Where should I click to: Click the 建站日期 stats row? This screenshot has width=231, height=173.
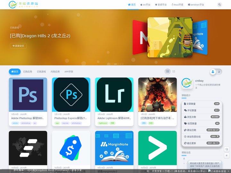[x=202, y=130]
